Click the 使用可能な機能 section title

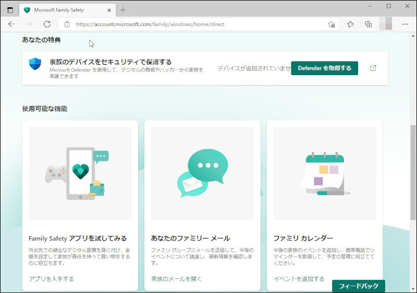[x=45, y=109]
